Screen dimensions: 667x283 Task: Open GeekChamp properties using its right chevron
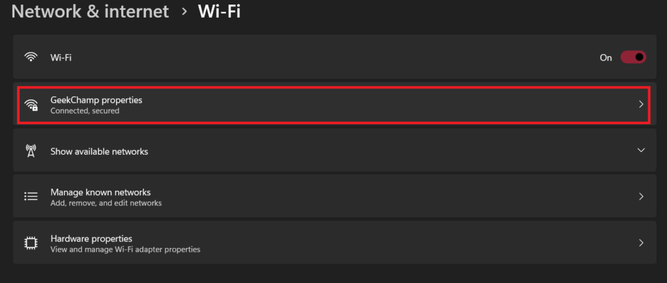641,104
